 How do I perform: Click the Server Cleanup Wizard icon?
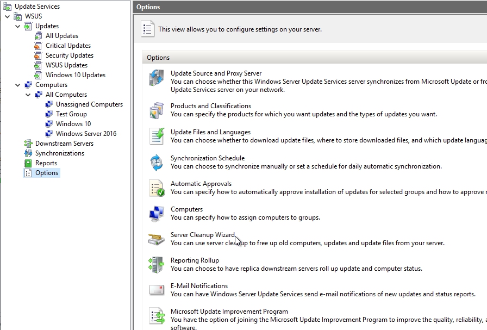click(156, 239)
